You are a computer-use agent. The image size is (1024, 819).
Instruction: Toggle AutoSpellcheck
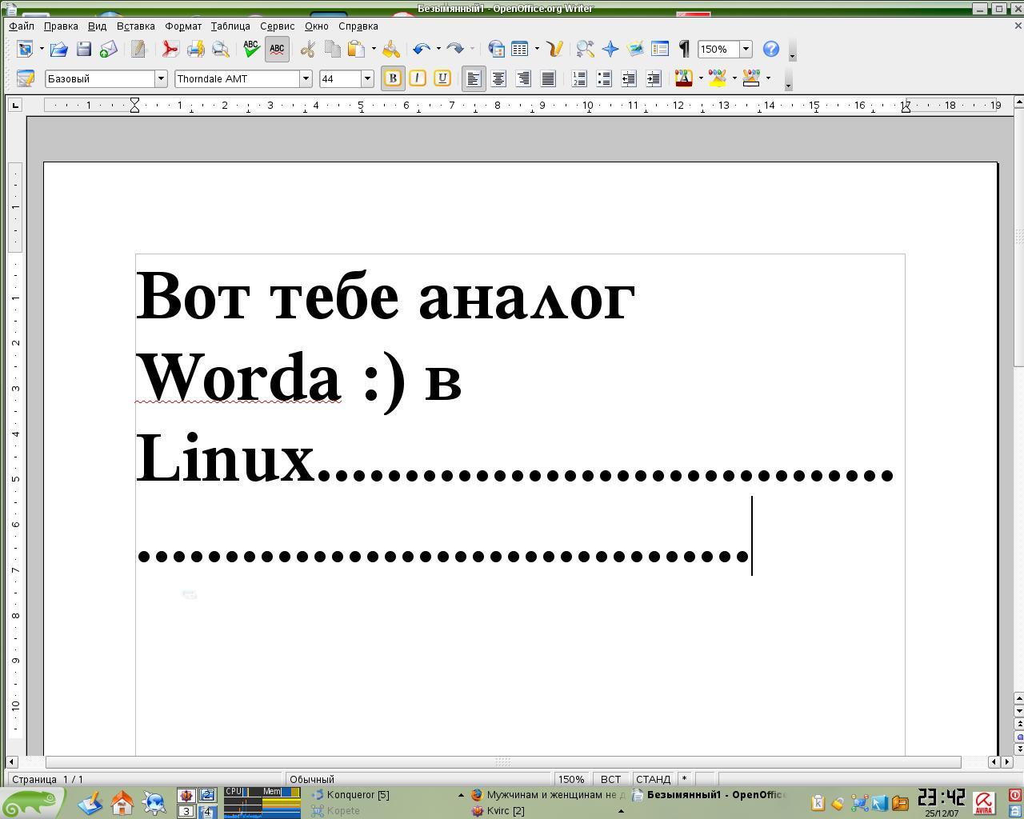tap(277, 49)
